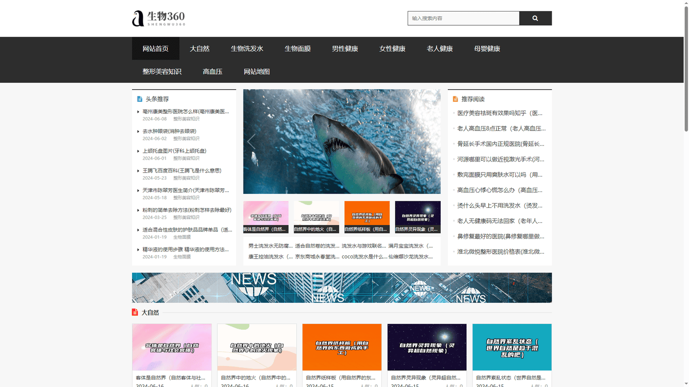Open recommended 高血压心悸心慌怎么办
Viewport: 689px width, 387px height.
coord(500,190)
